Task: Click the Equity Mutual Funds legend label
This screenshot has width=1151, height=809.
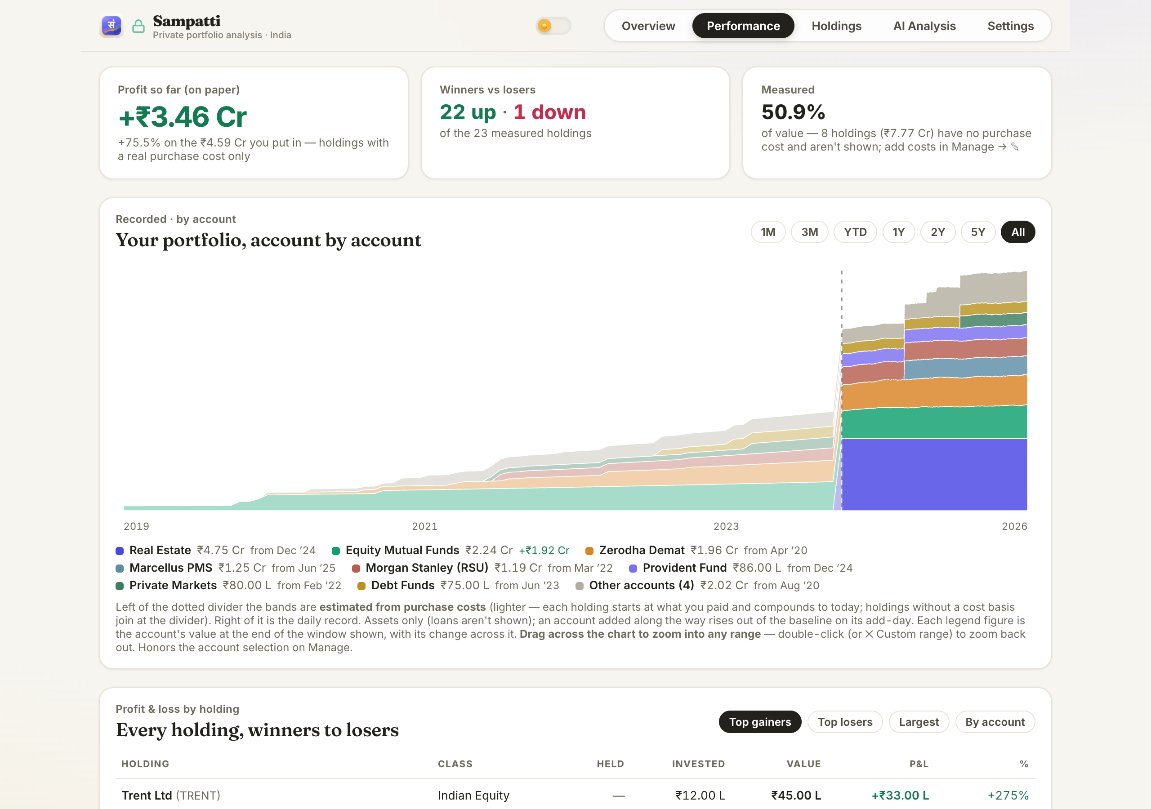Action: pyautogui.click(x=402, y=551)
